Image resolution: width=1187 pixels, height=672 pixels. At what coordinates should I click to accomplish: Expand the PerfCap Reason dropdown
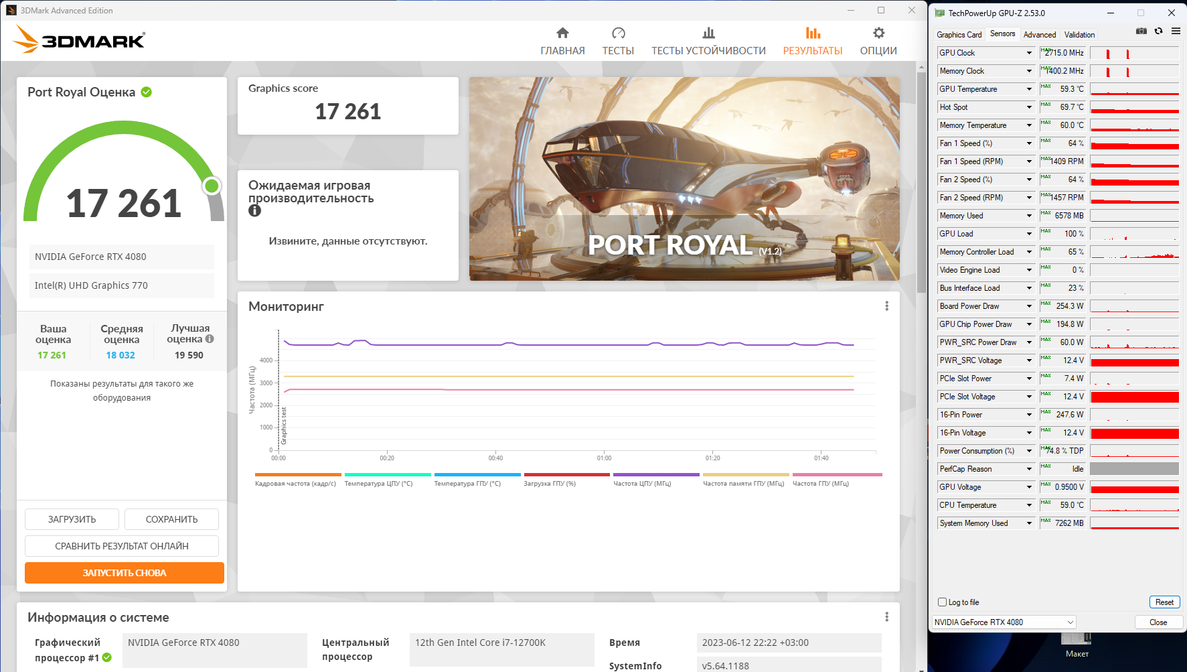1029,469
